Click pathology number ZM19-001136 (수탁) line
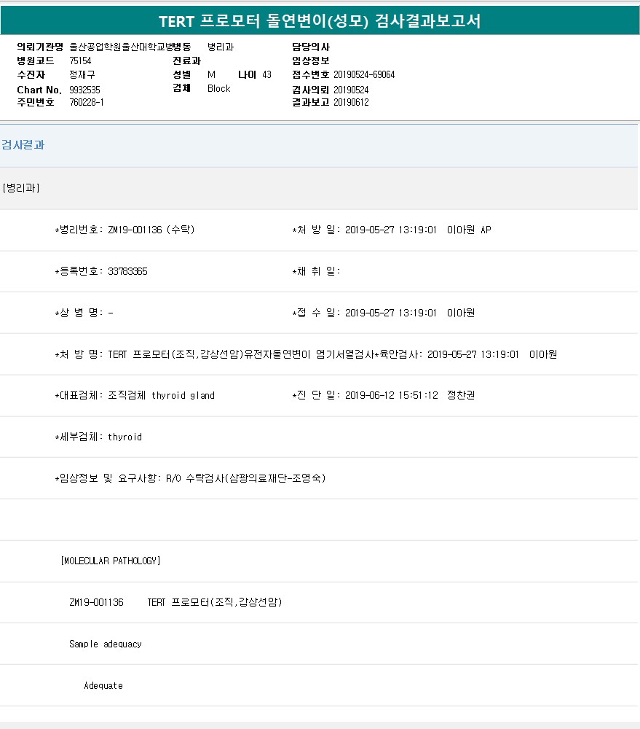The width and height of the screenshot is (640, 729). [125, 230]
